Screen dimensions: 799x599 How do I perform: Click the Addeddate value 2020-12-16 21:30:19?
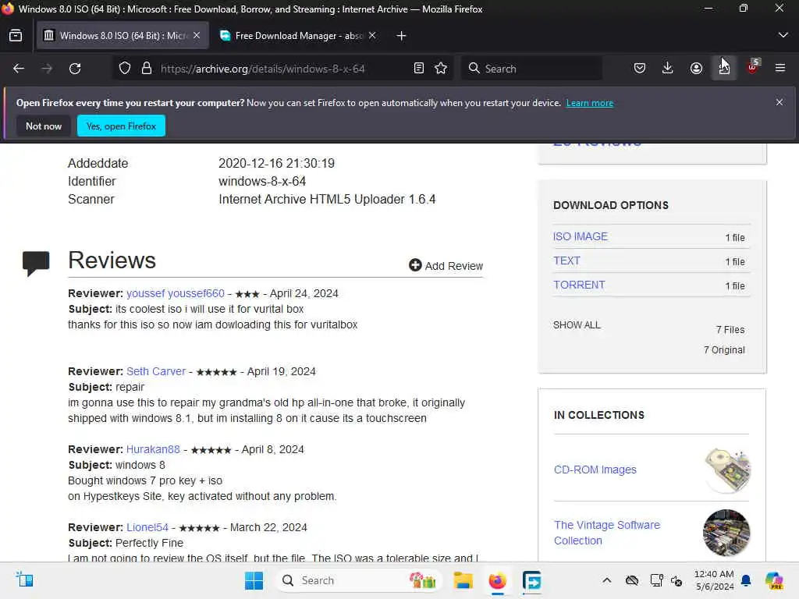[276, 164]
